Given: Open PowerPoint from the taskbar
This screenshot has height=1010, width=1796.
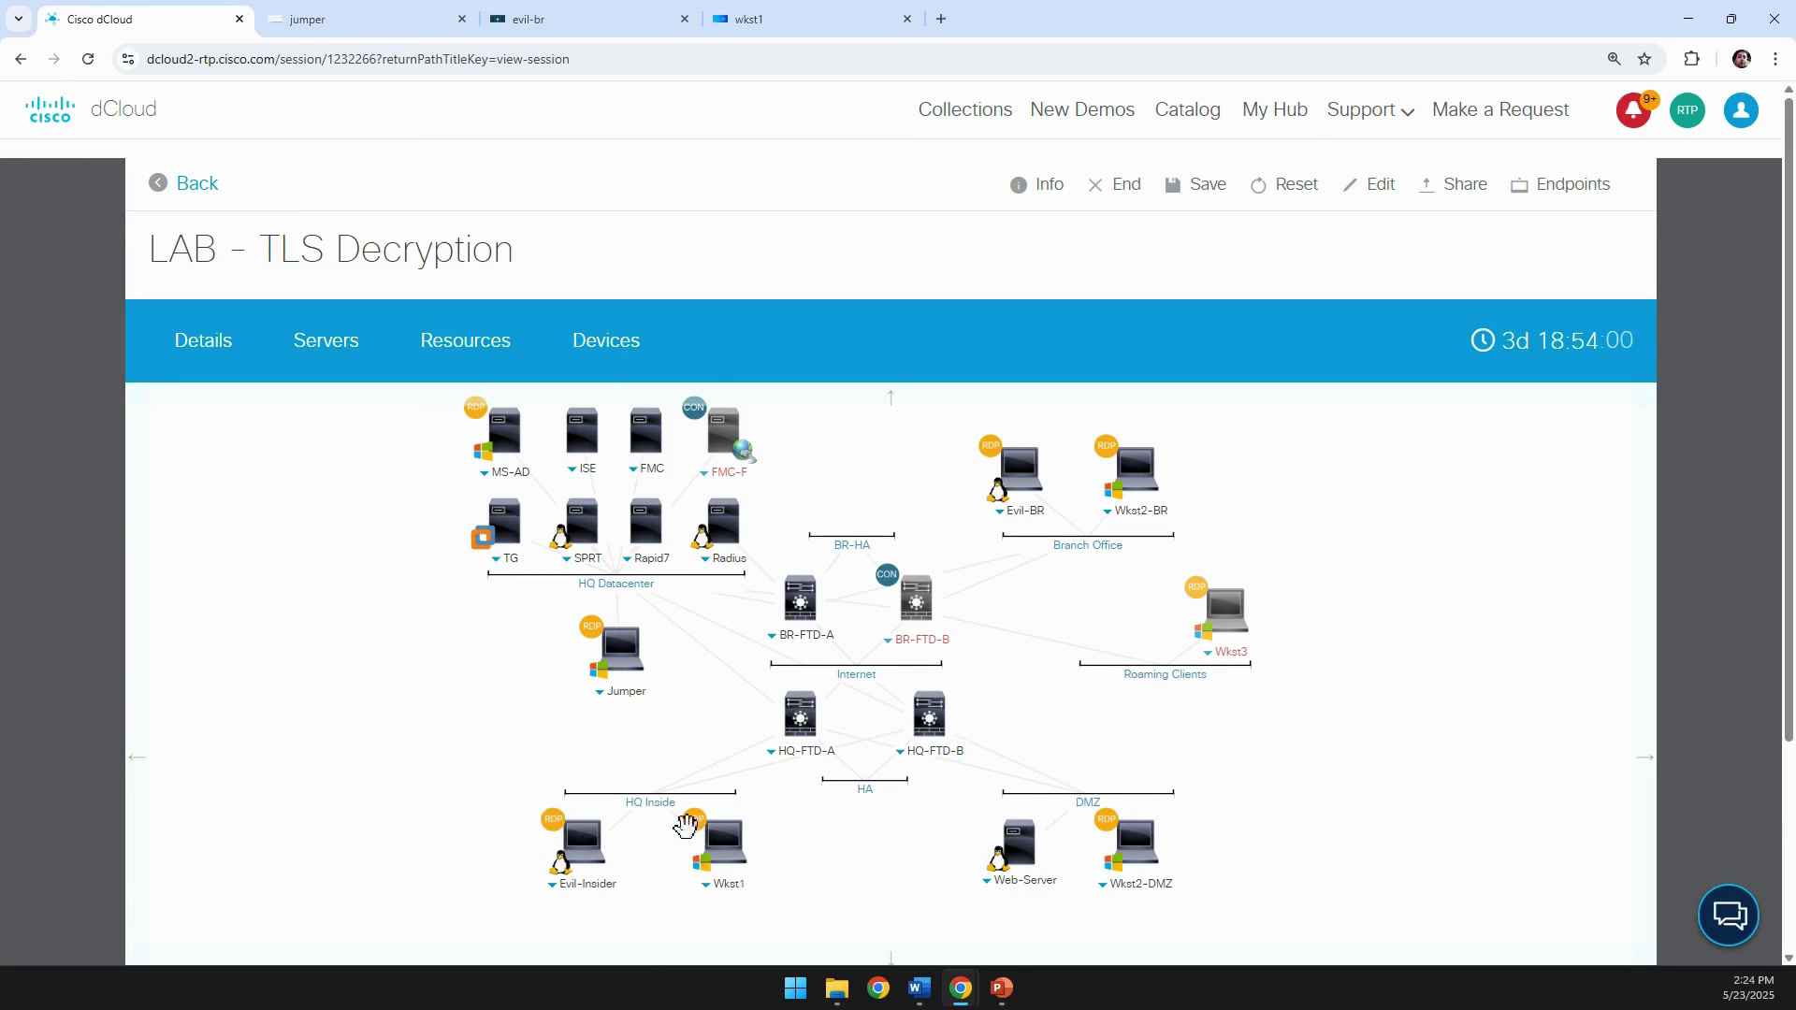Looking at the screenshot, I should click(x=1002, y=988).
